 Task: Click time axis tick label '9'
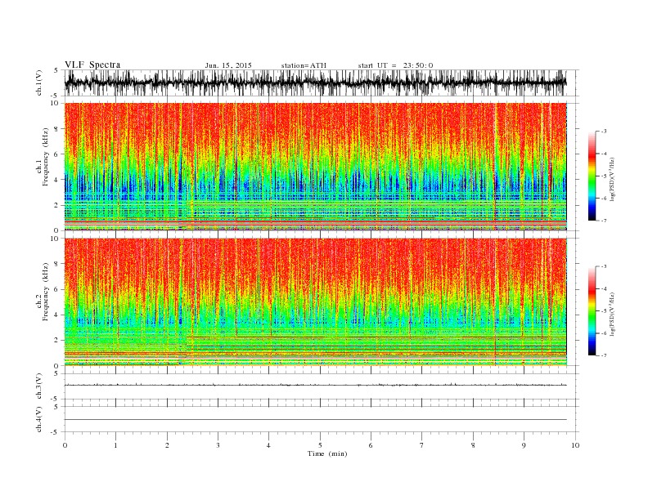[x=524, y=445]
